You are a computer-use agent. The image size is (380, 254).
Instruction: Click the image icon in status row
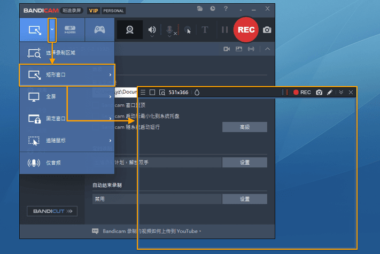[239, 49]
